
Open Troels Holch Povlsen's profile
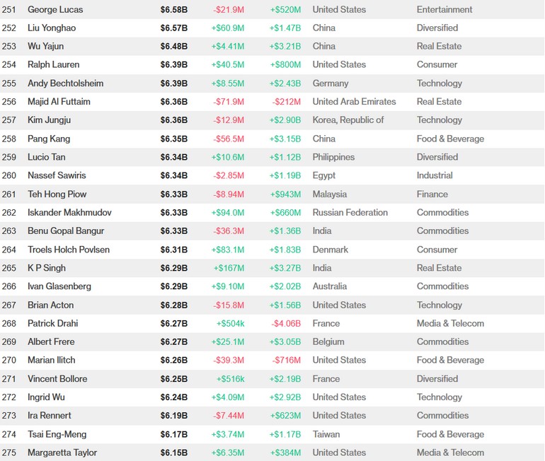tap(69, 249)
